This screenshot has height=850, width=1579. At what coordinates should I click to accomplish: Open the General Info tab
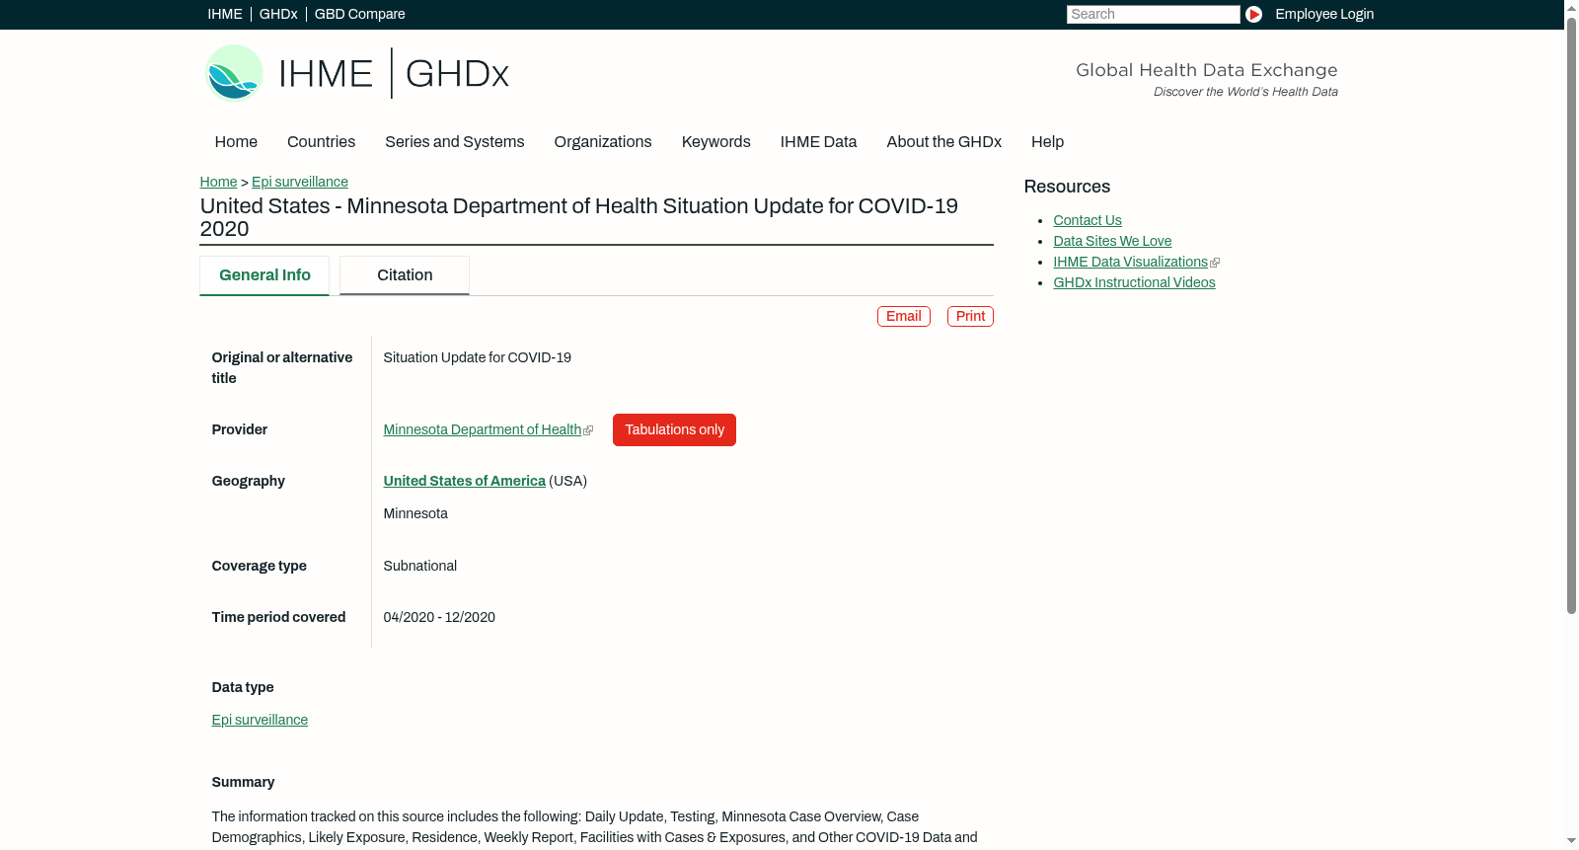pos(264,275)
